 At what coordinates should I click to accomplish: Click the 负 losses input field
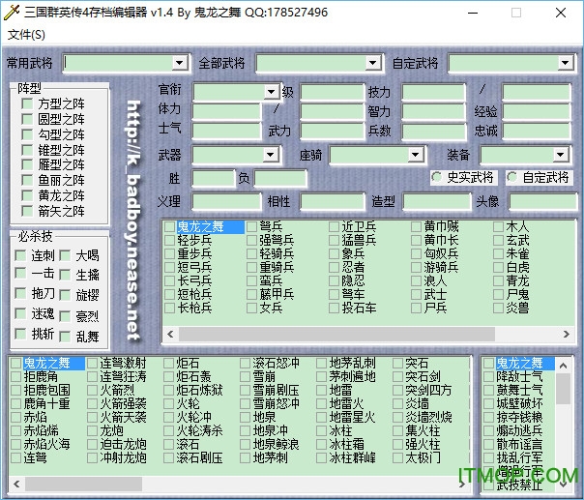pos(280,178)
